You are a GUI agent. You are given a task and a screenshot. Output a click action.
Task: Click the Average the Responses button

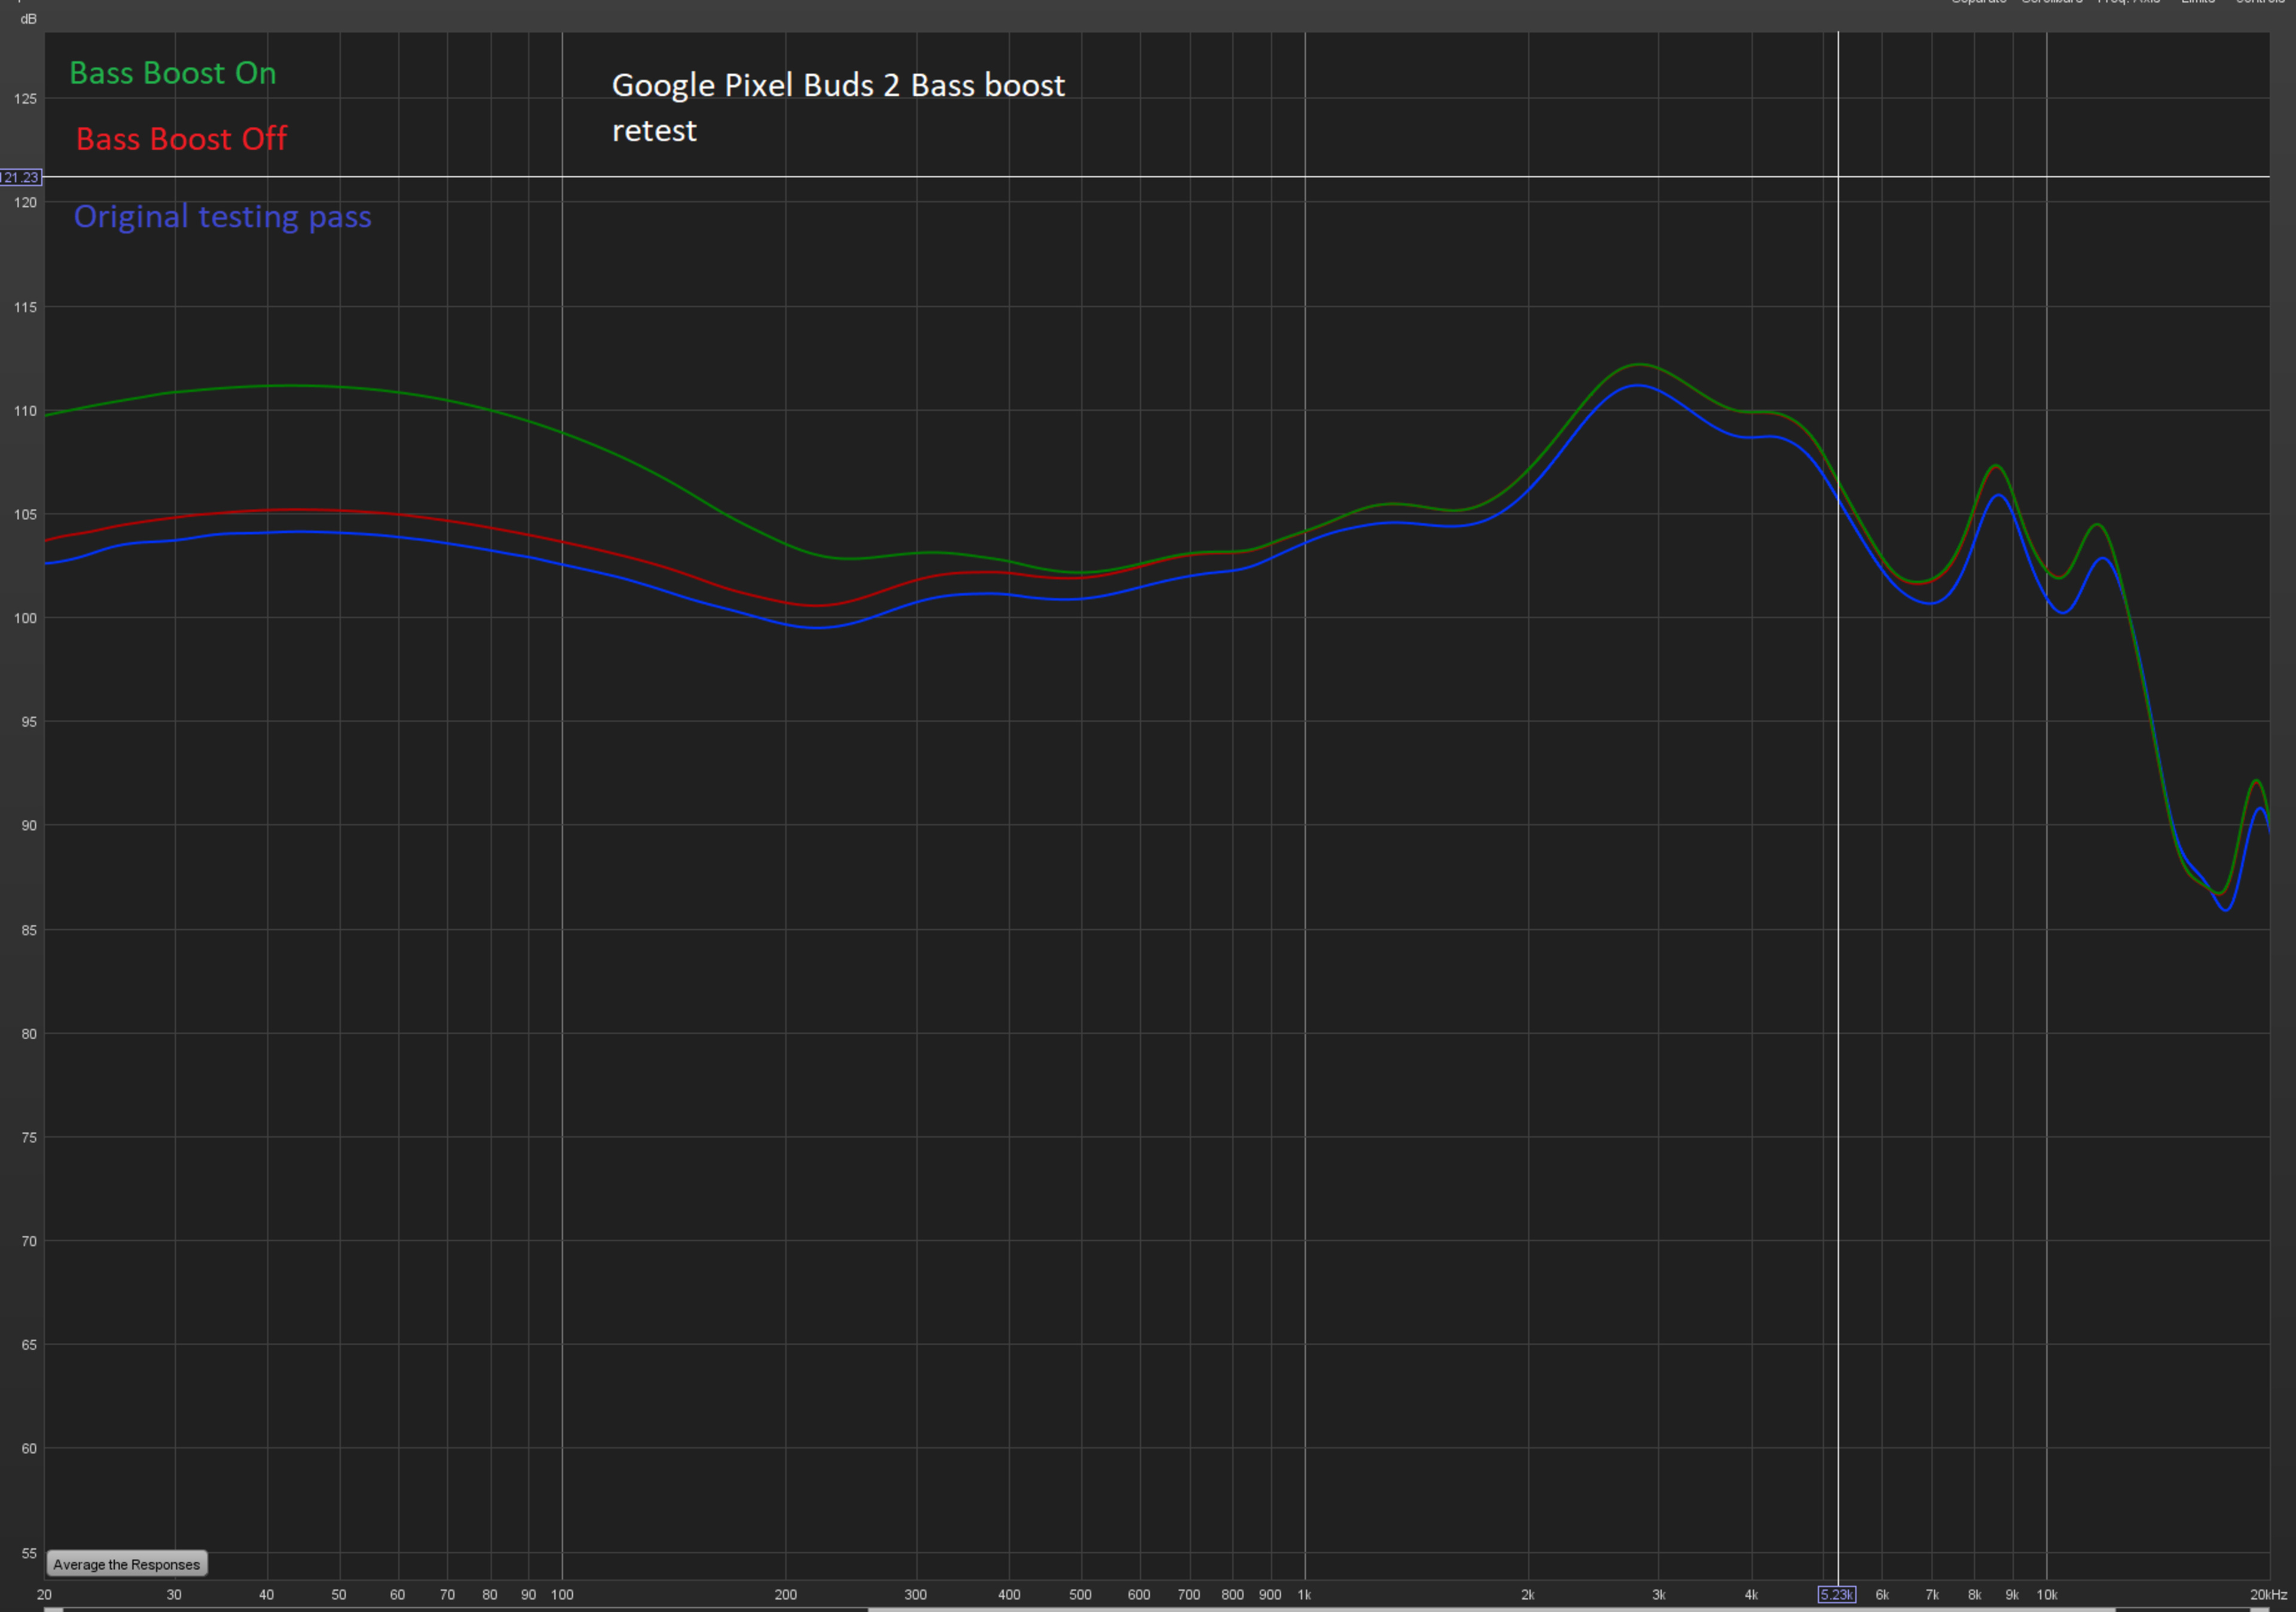[127, 1564]
